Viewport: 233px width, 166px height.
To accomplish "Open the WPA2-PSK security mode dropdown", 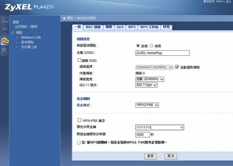I will coord(147,105).
